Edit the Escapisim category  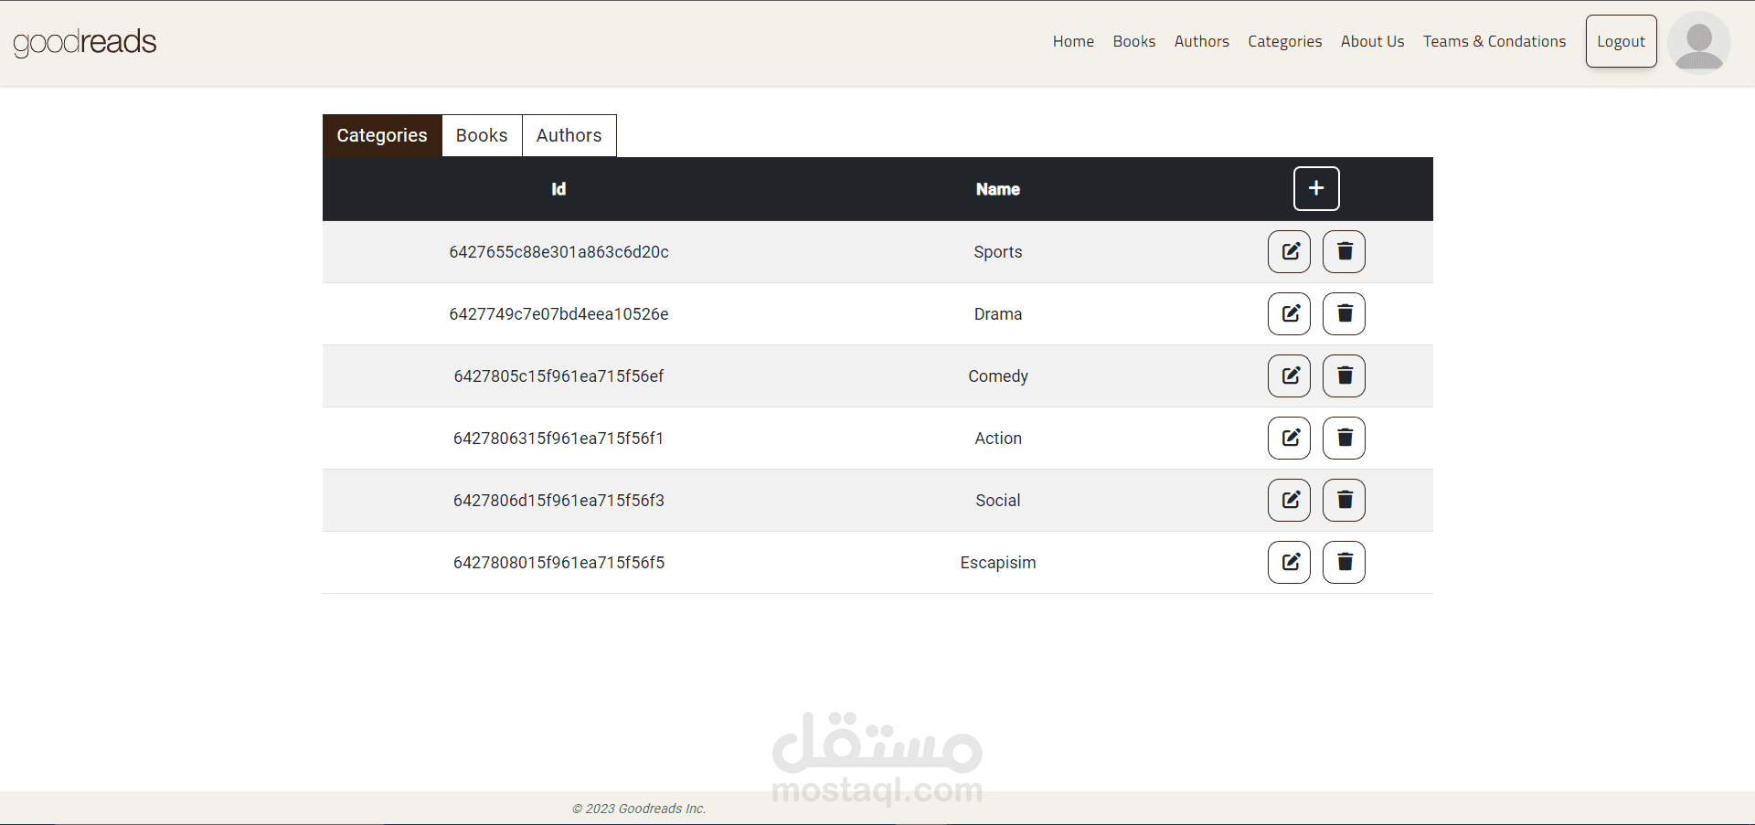tap(1289, 562)
